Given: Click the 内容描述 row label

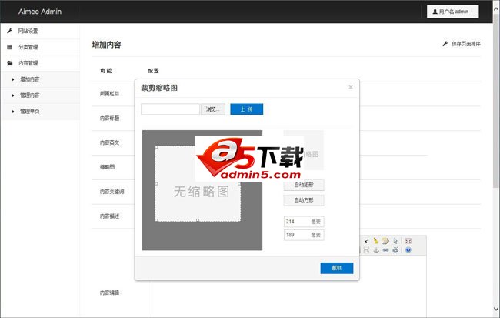Looking at the screenshot, I should click(109, 216).
